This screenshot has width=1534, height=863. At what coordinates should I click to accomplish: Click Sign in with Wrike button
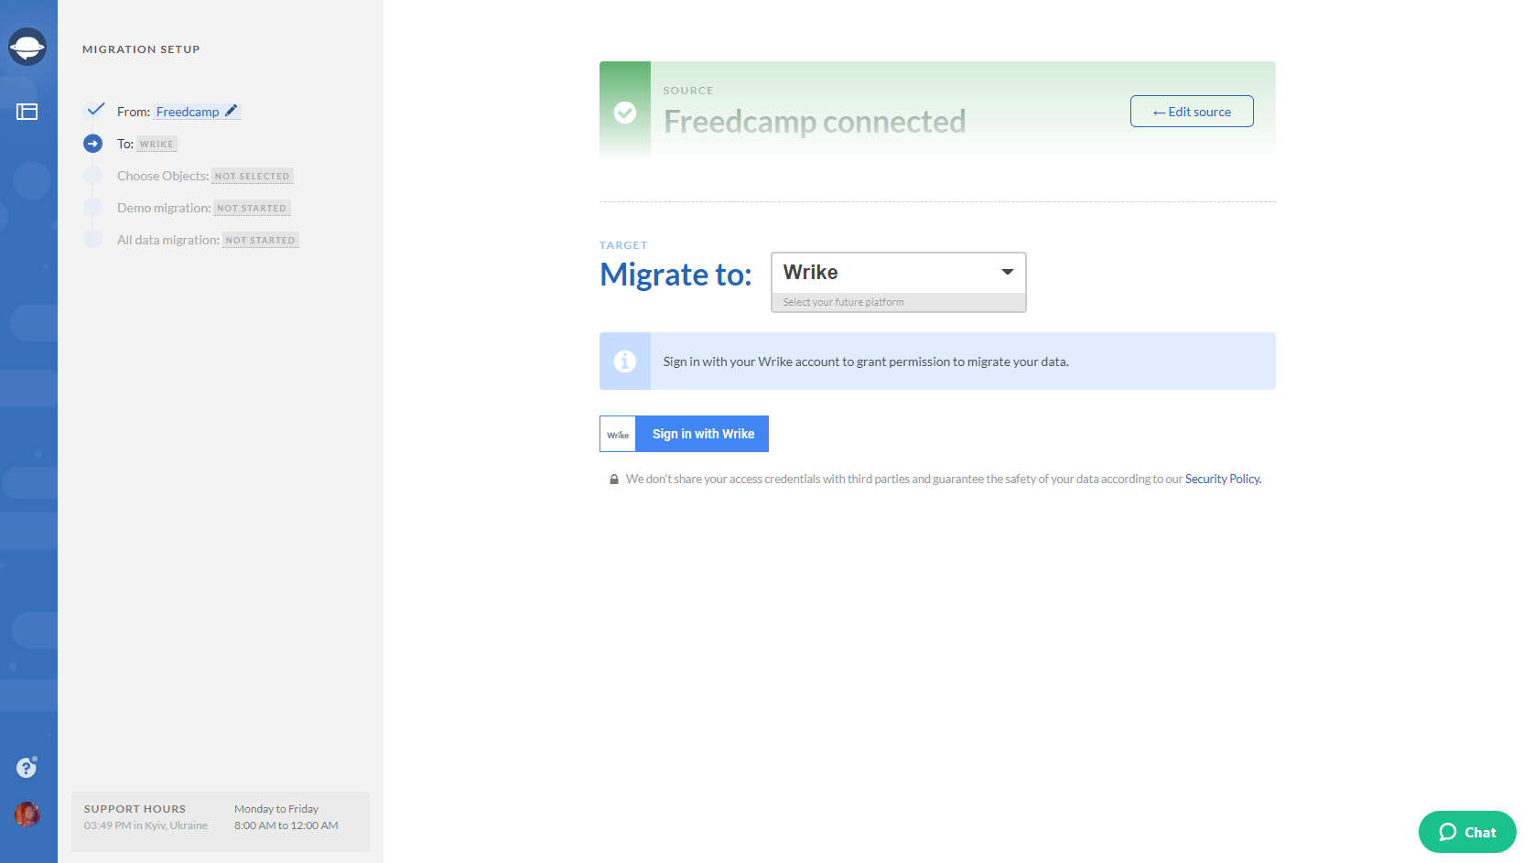point(685,434)
